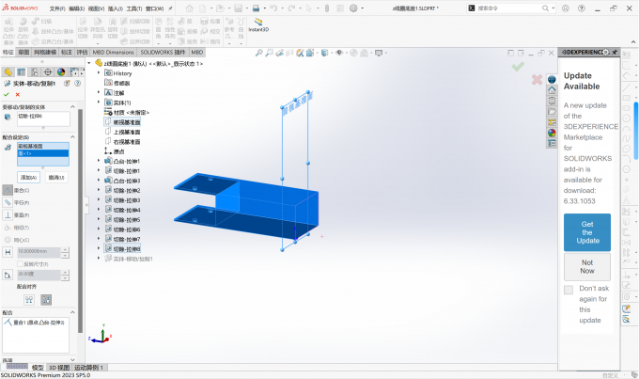
Task: Click the Get the Update button
Action: tap(587, 232)
